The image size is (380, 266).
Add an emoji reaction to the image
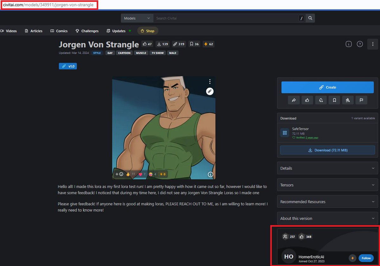click(119, 174)
